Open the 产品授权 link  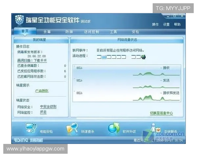42,91
